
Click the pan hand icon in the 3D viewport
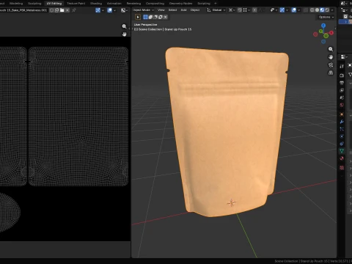[x=331, y=57]
